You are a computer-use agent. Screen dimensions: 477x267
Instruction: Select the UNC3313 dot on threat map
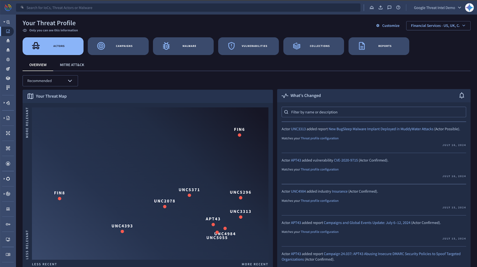pos(241,217)
